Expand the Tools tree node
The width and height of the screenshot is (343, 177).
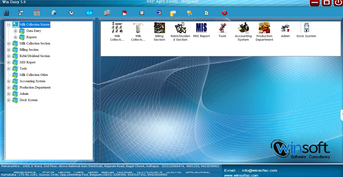point(9,69)
